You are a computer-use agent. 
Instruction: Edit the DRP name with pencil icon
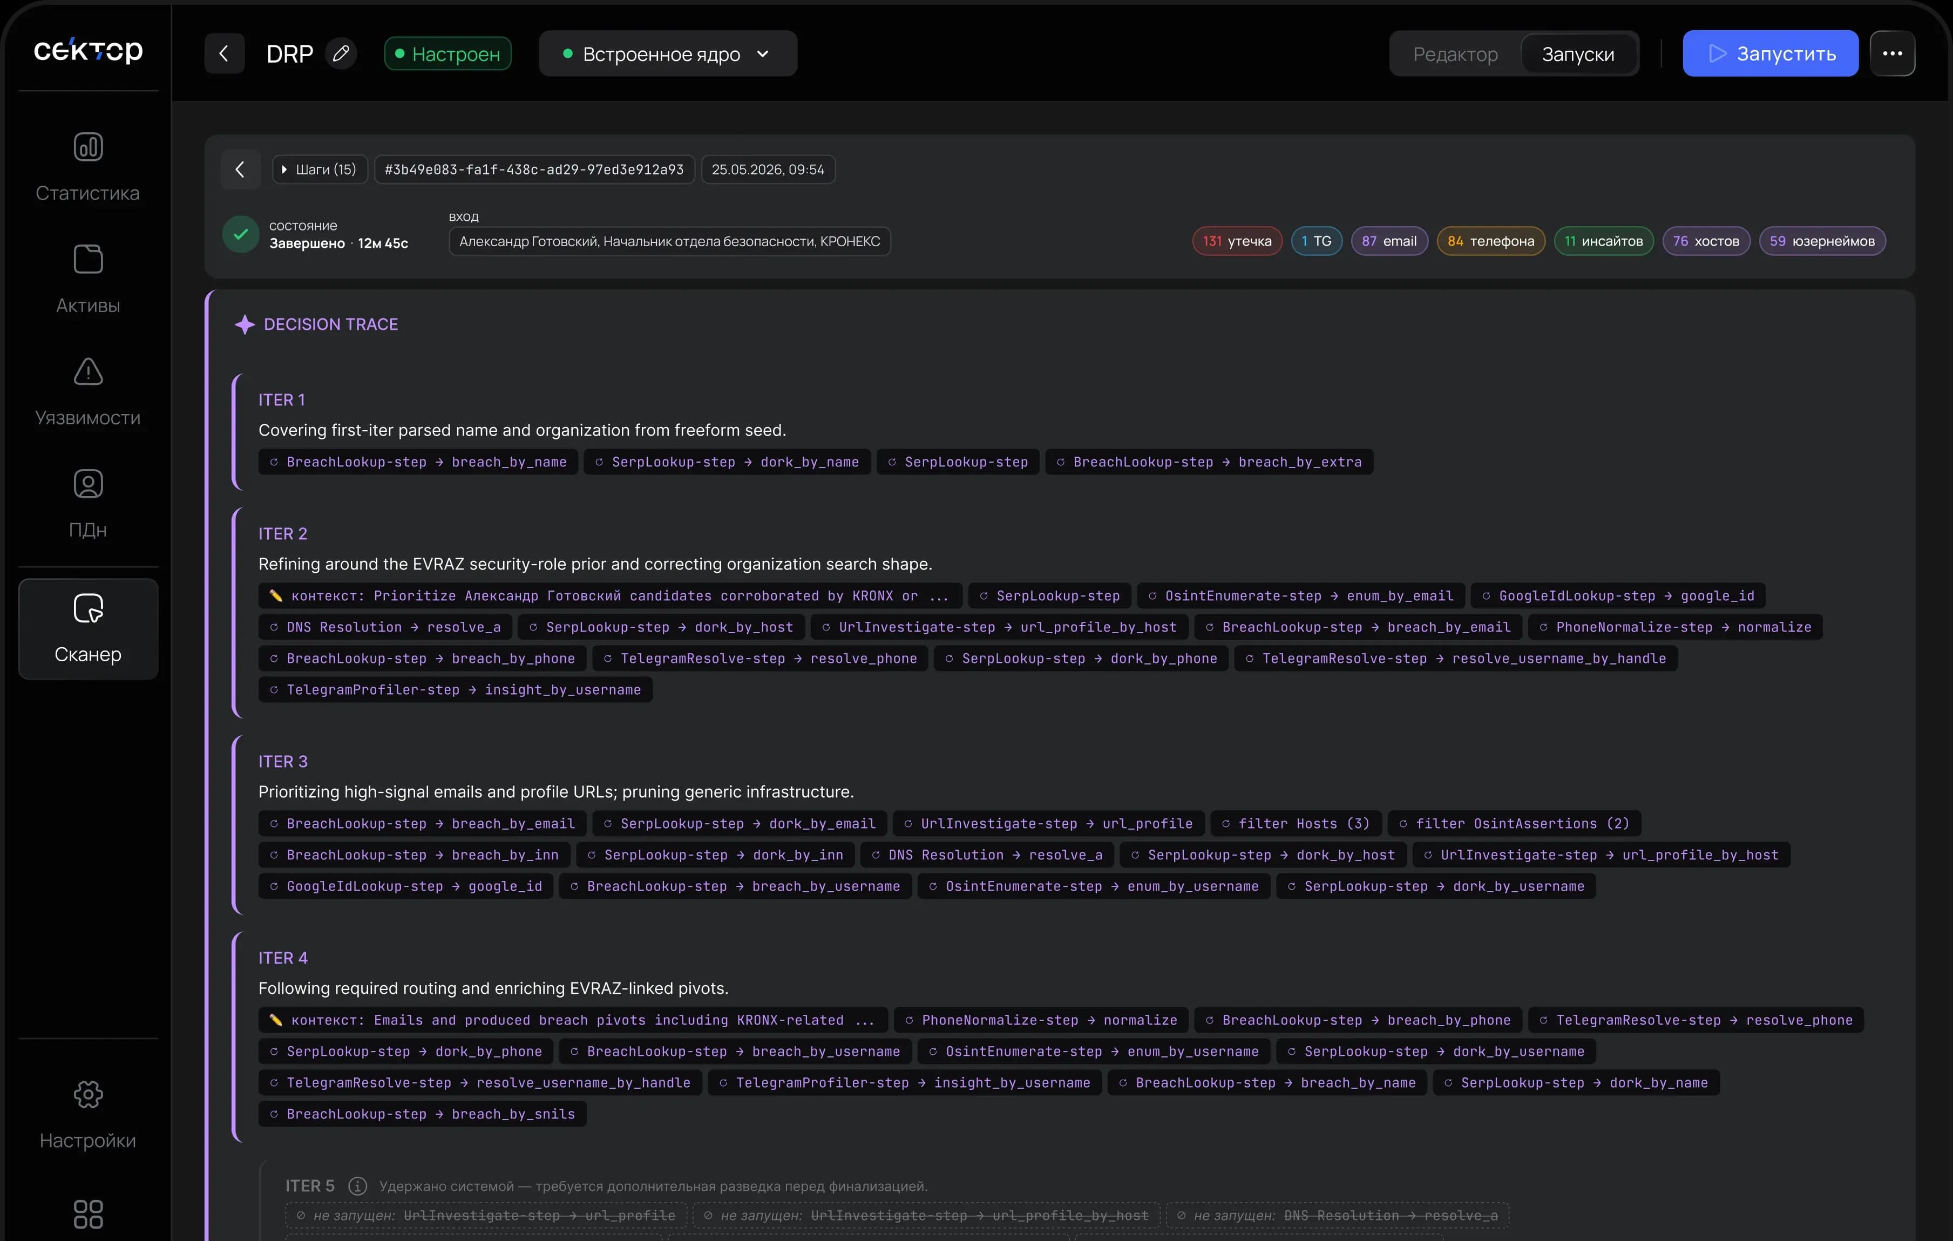coord(342,53)
